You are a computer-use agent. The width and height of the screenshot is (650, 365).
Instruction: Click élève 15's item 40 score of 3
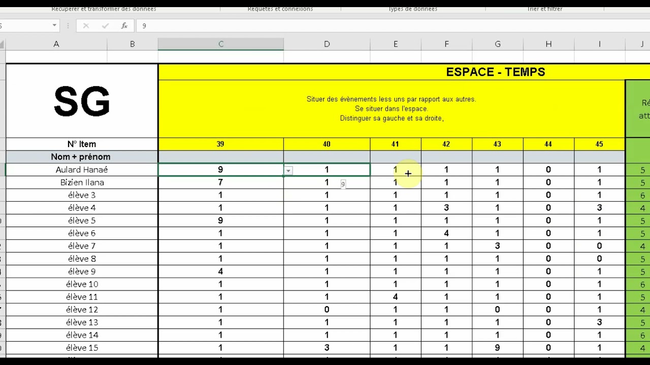click(327, 348)
